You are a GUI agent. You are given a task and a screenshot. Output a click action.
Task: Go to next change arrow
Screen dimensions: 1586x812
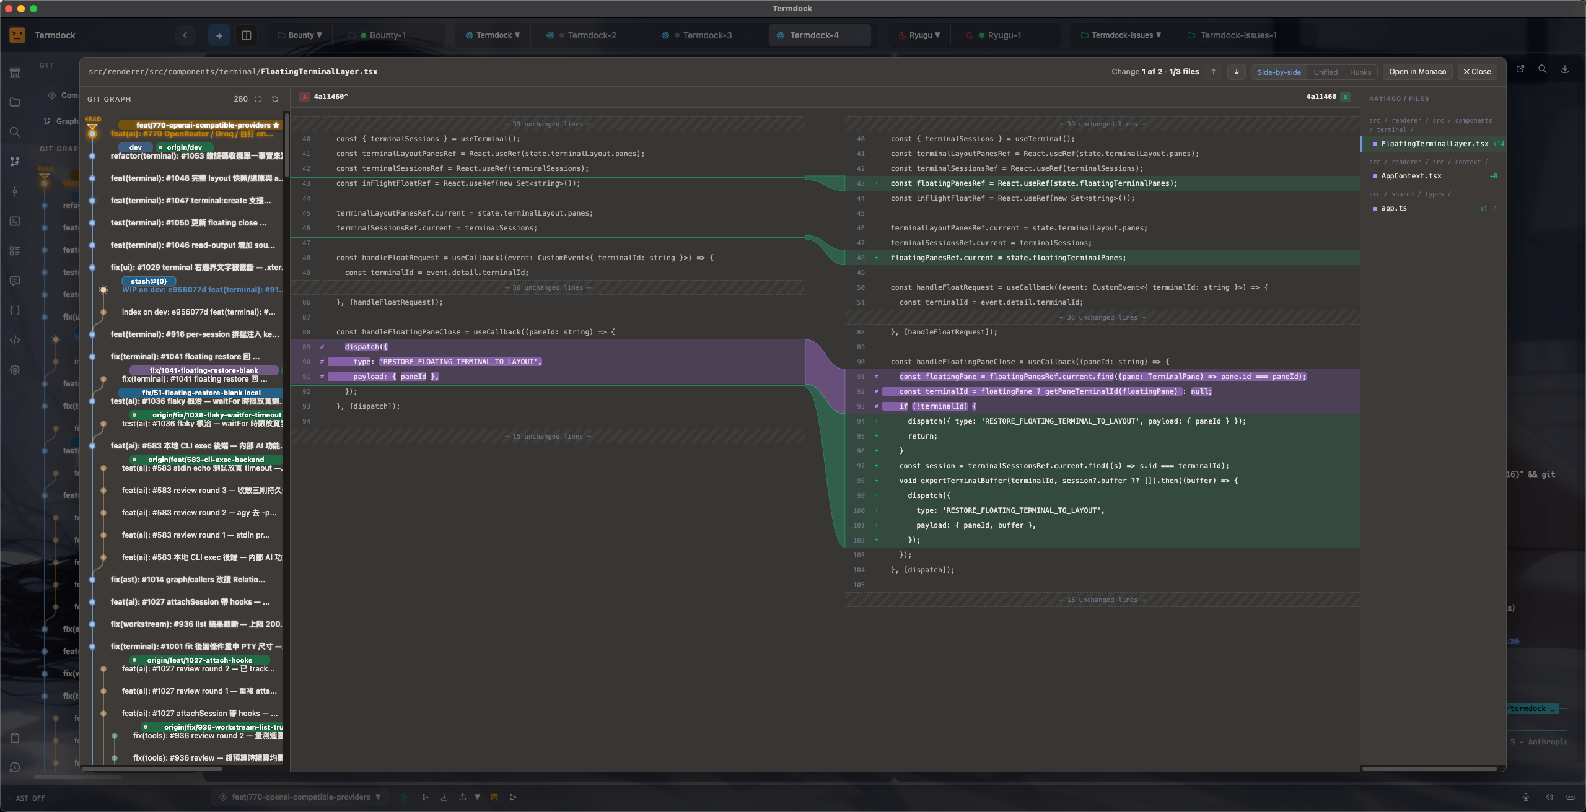[1237, 72]
